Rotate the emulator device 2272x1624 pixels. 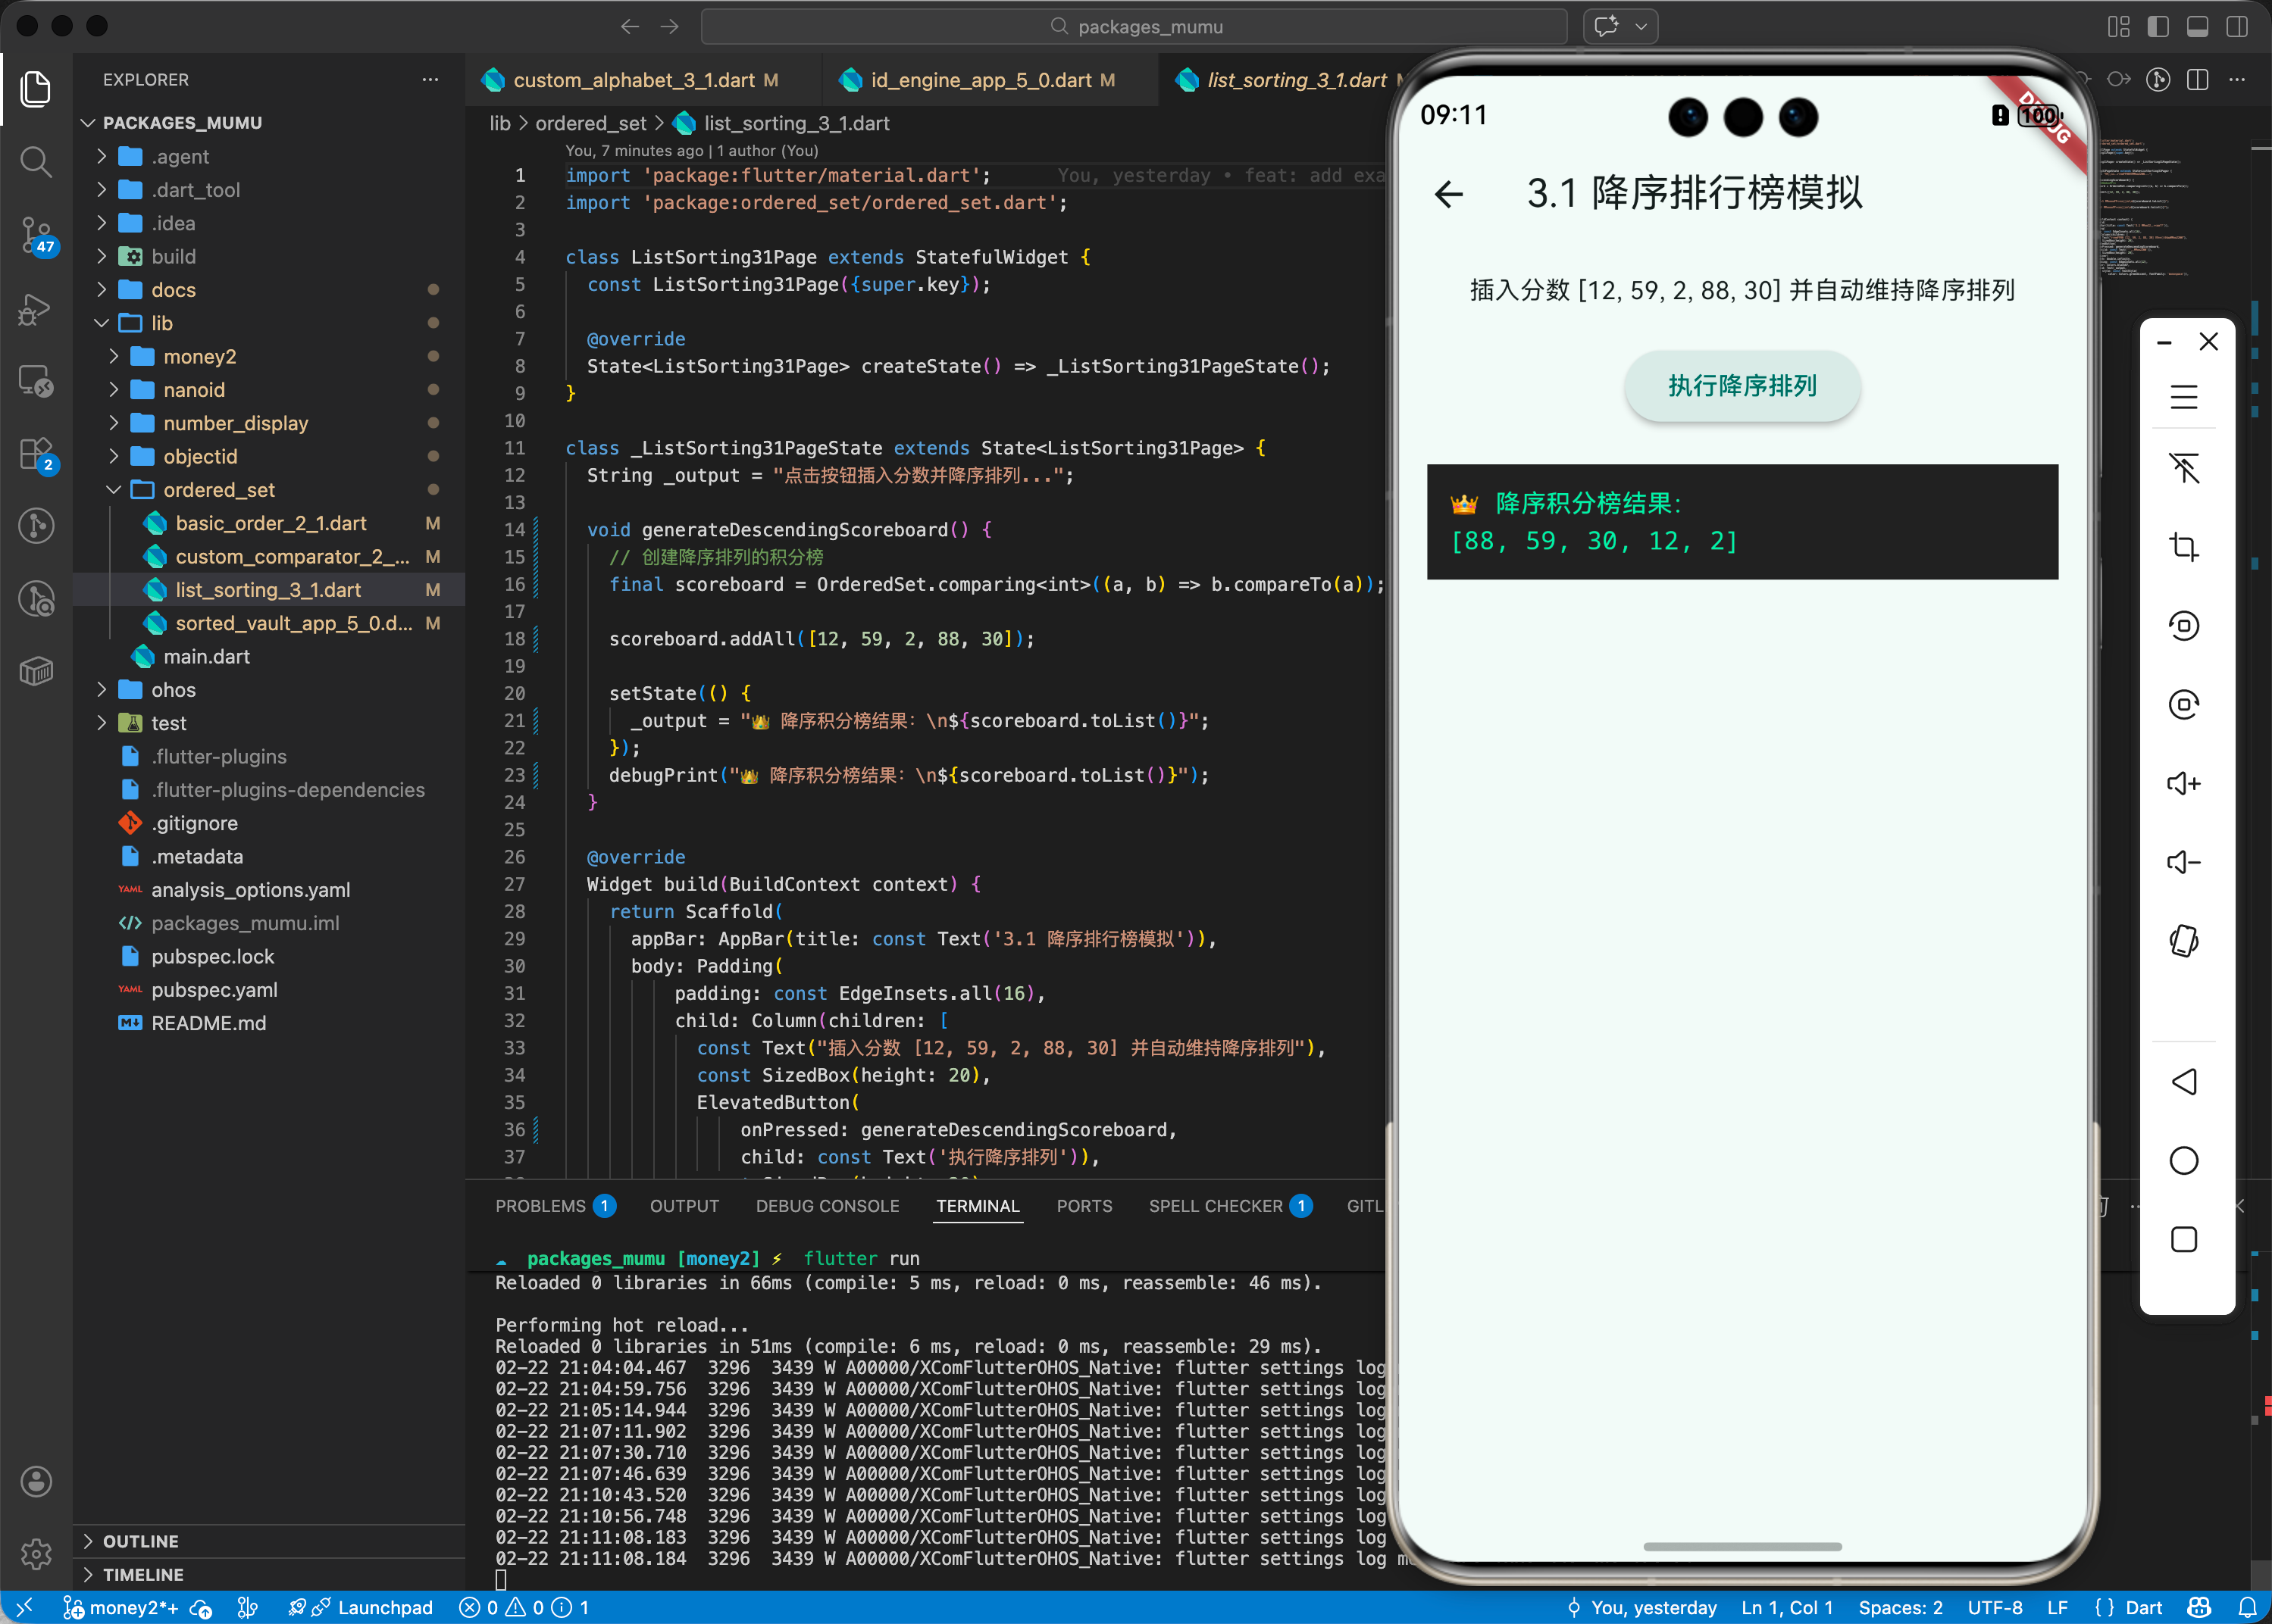point(2183,941)
